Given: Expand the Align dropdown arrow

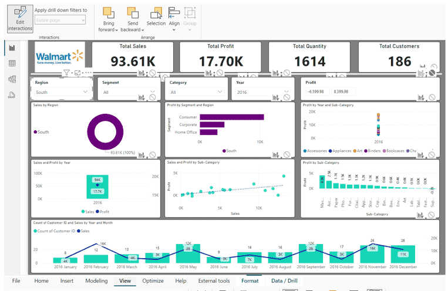Looking at the screenshot, I should tap(174, 30).
